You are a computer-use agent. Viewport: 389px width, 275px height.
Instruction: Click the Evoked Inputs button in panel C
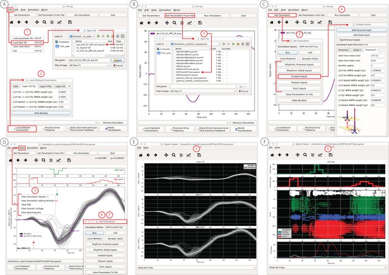point(299,76)
